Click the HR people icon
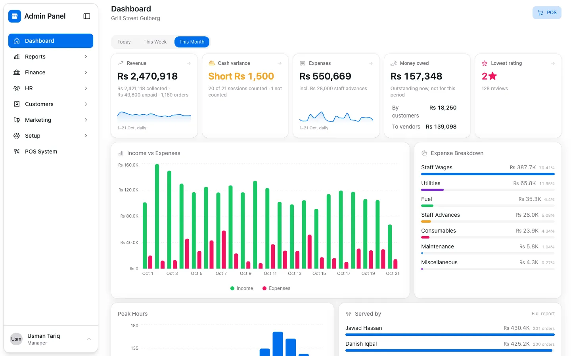Viewport: 571px width, 356px height. [x=17, y=88]
